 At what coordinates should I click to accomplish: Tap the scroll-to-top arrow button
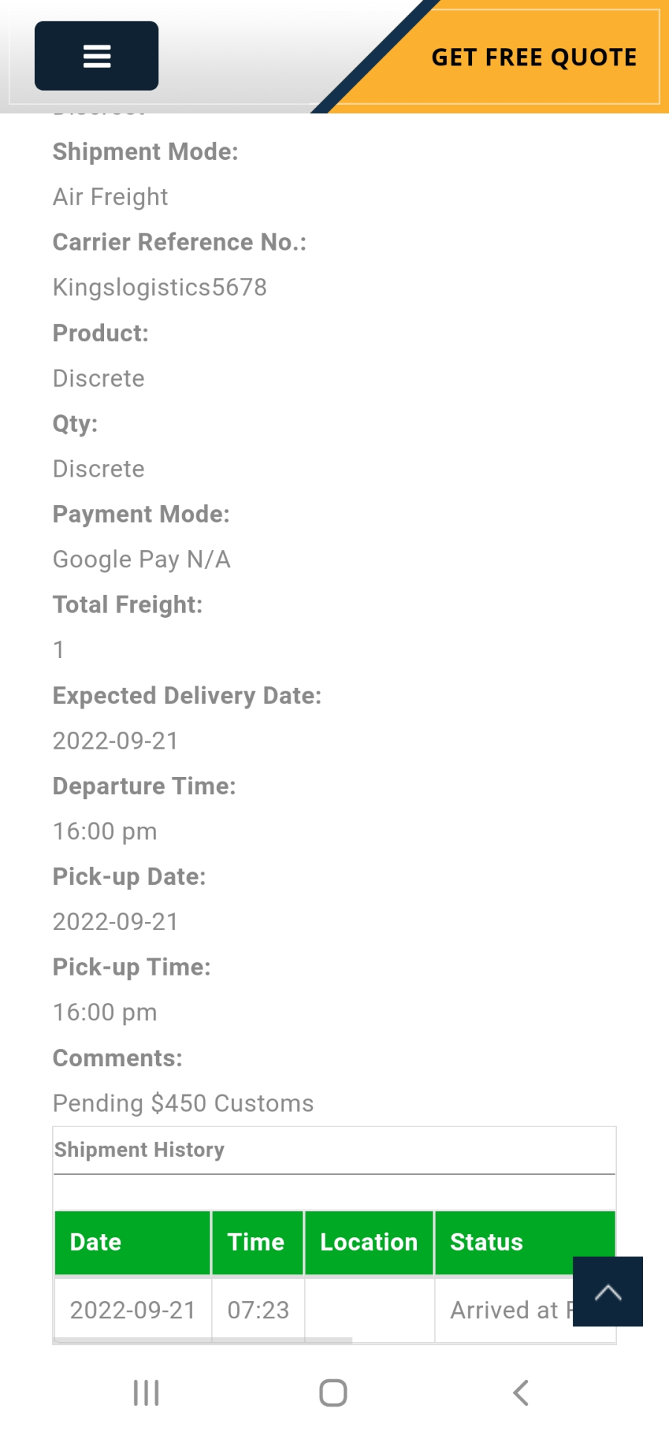coord(608,1291)
